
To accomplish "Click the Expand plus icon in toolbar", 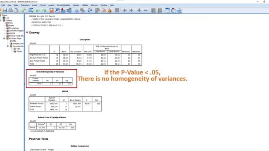I will [139, 10].
